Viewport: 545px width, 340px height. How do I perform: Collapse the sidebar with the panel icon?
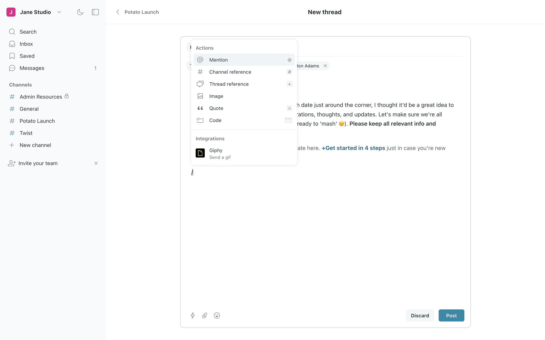(95, 12)
